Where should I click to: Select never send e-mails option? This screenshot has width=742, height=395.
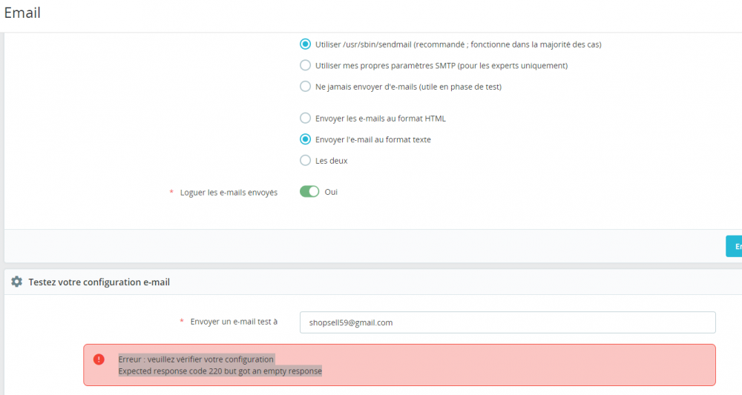305,87
